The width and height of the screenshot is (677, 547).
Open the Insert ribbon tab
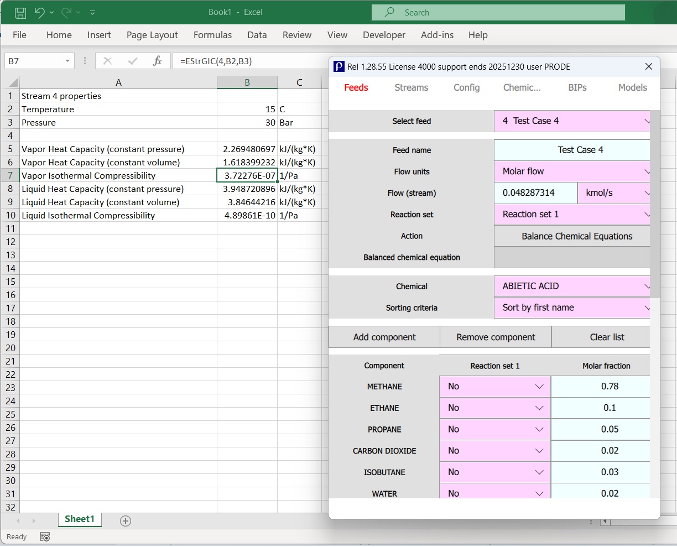pyautogui.click(x=99, y=35)
